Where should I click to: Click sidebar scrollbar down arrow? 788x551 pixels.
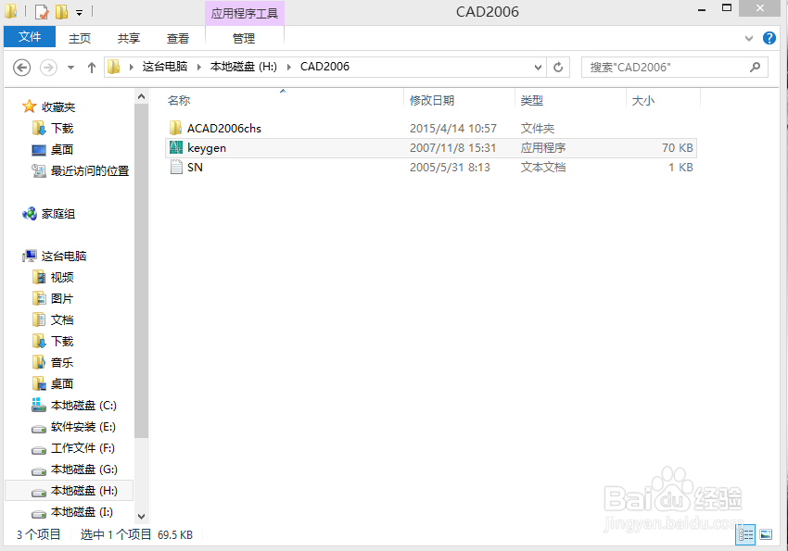tap(141, 517)
